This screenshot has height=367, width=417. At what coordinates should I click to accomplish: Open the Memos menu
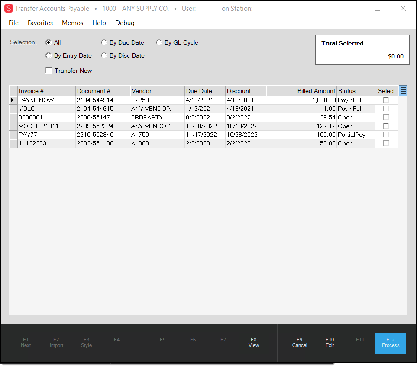pyautogui.click(x=73, y=23)
